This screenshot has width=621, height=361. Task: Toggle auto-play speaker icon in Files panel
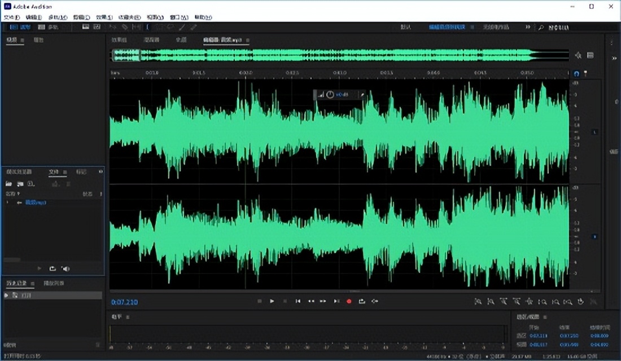pos(65,268)
